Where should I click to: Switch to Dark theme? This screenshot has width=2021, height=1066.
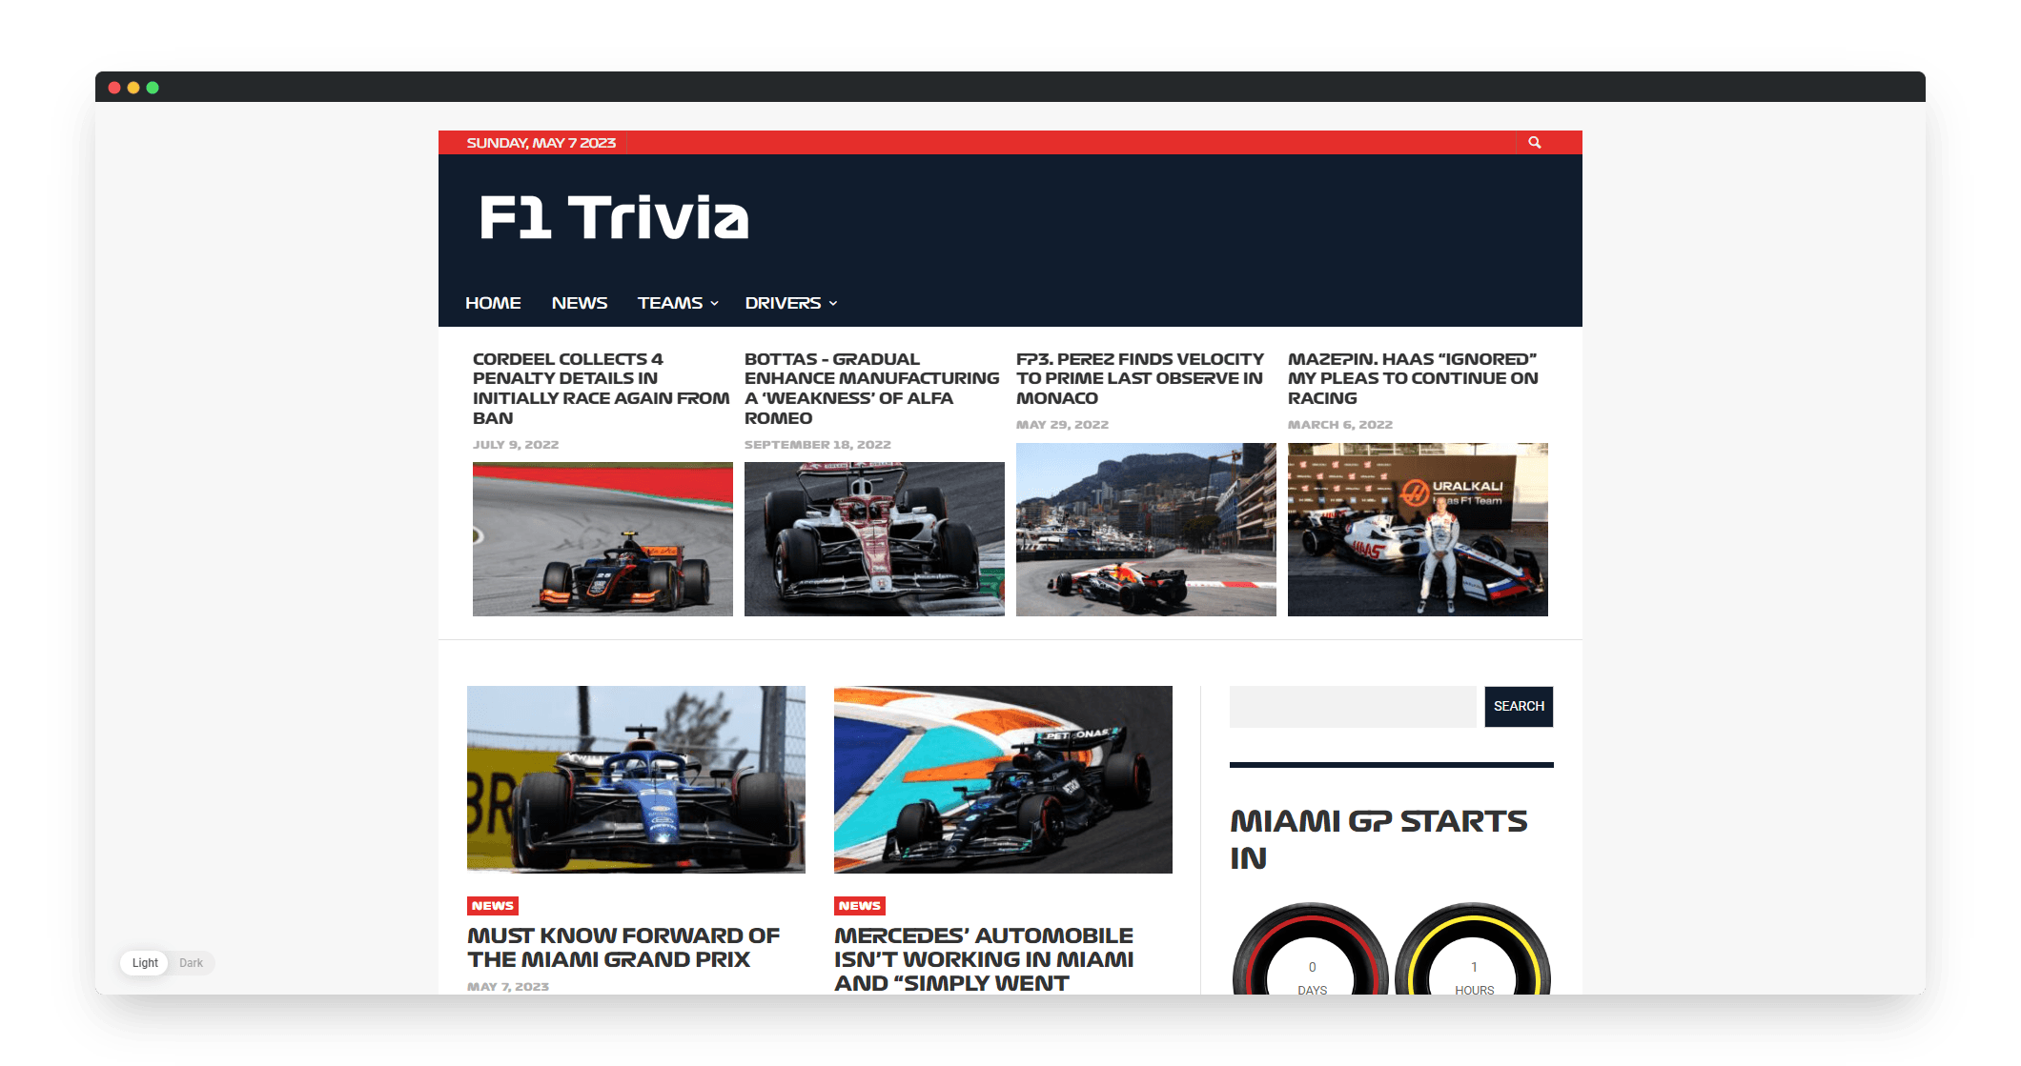(x=192, y=963)
